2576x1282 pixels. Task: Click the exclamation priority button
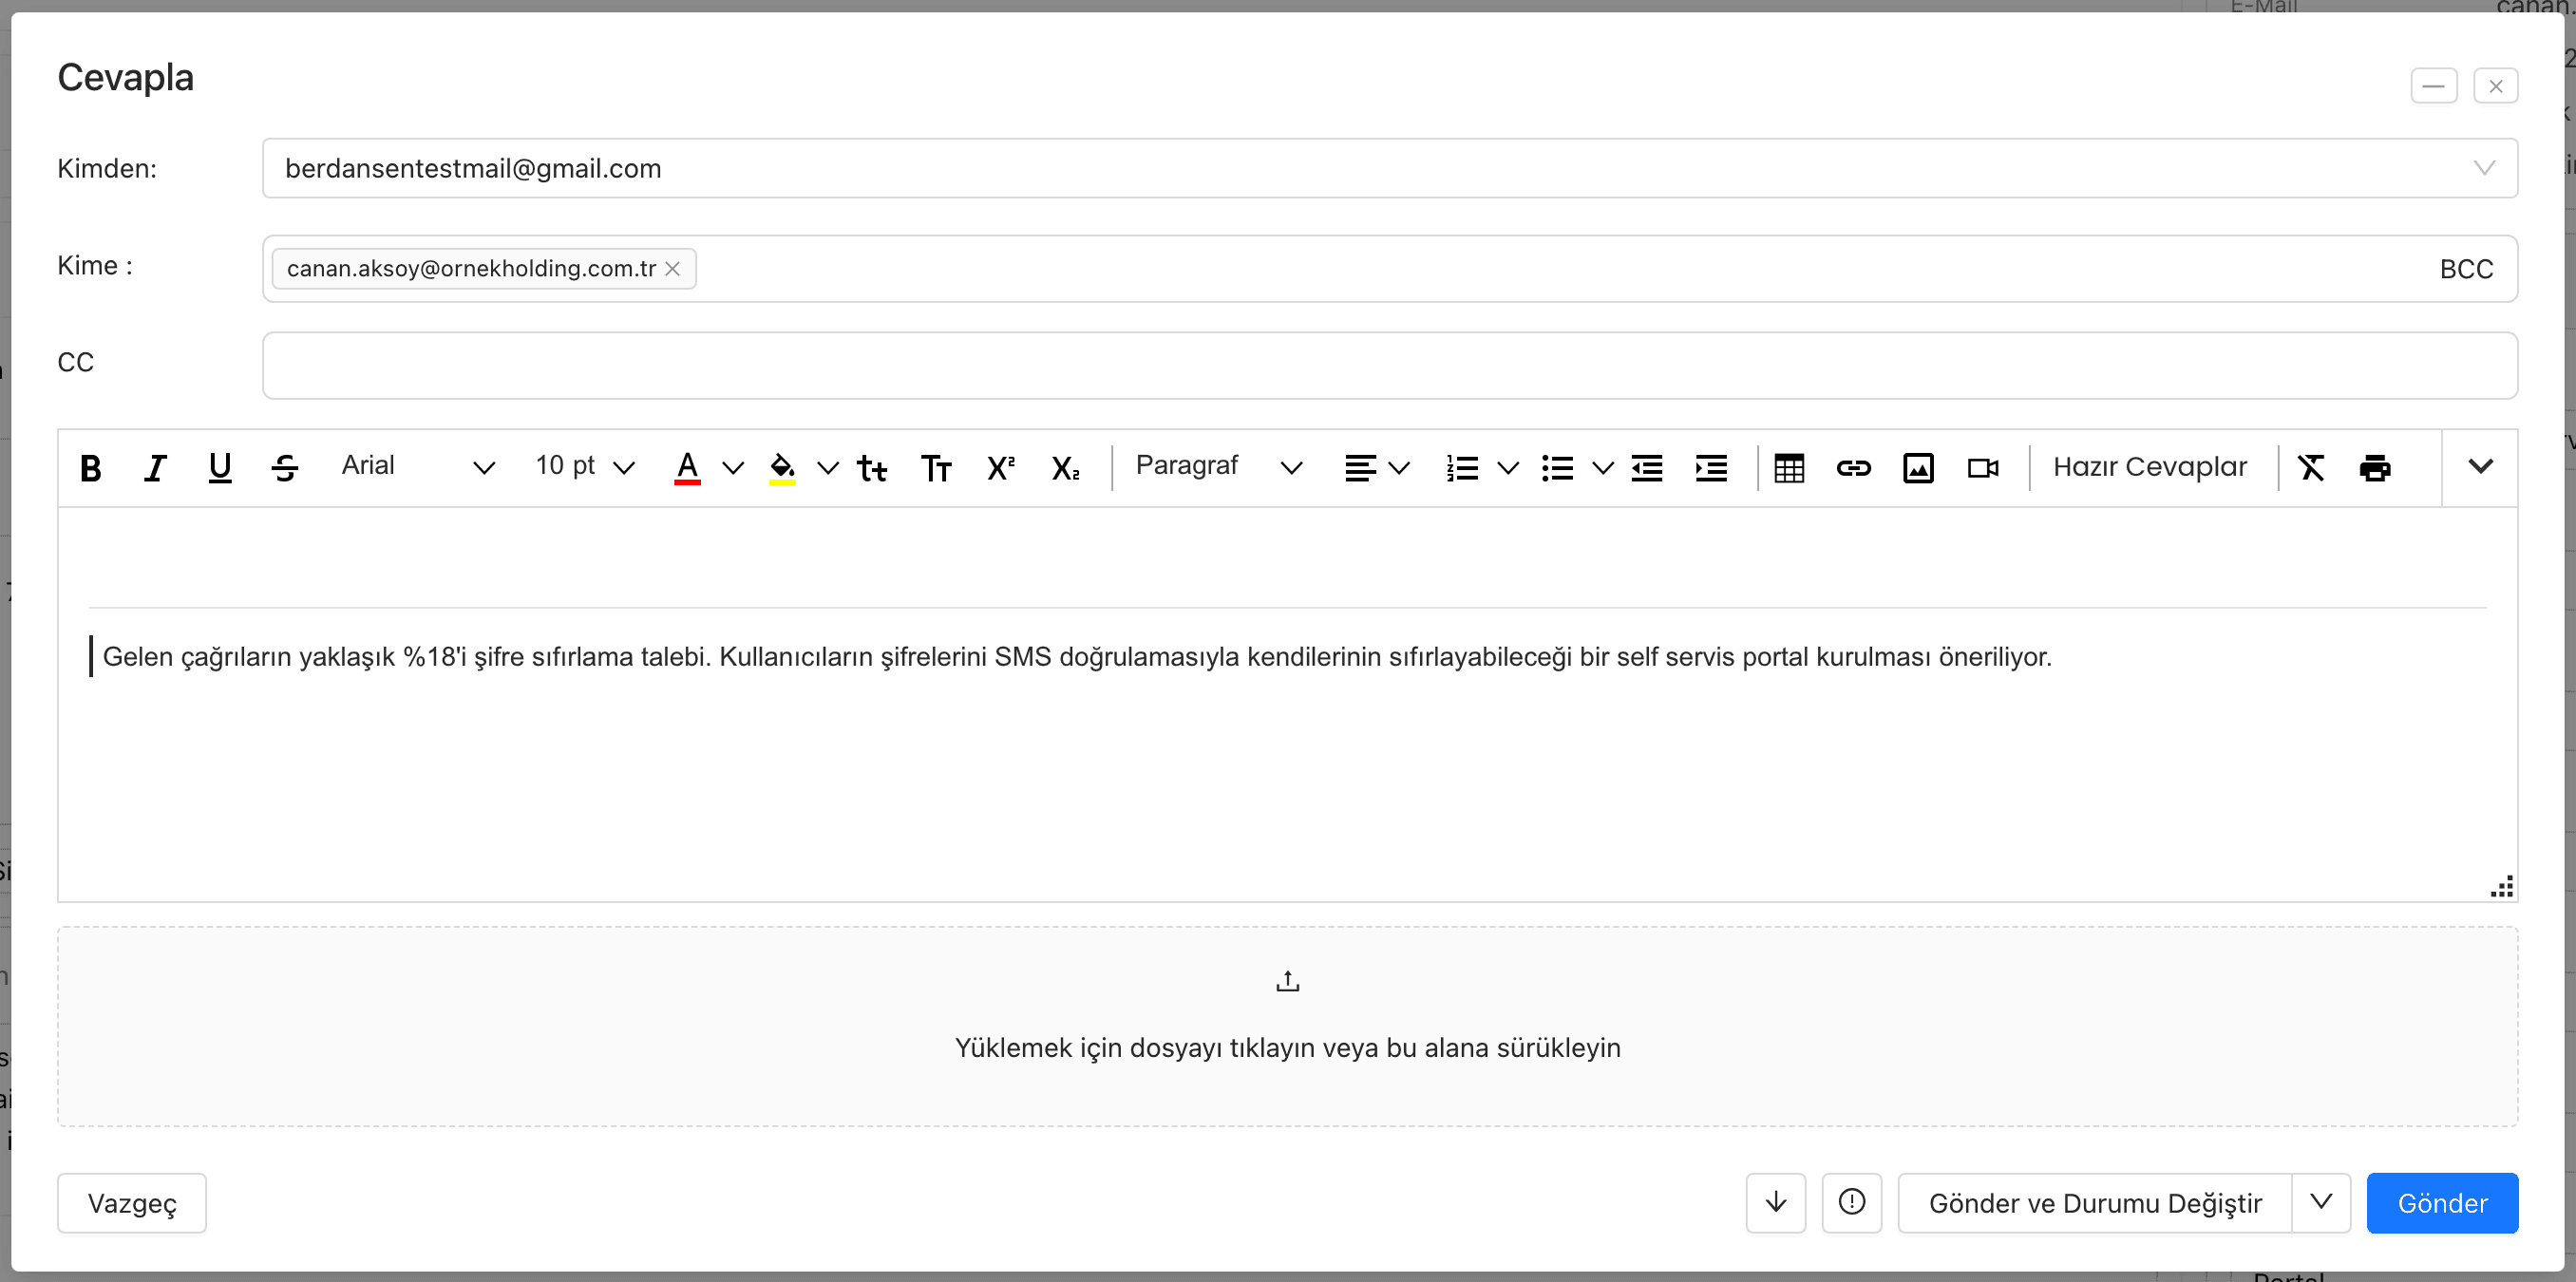coord(1852,1202)
